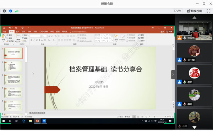Check the green network signal icon

[17, 11]
